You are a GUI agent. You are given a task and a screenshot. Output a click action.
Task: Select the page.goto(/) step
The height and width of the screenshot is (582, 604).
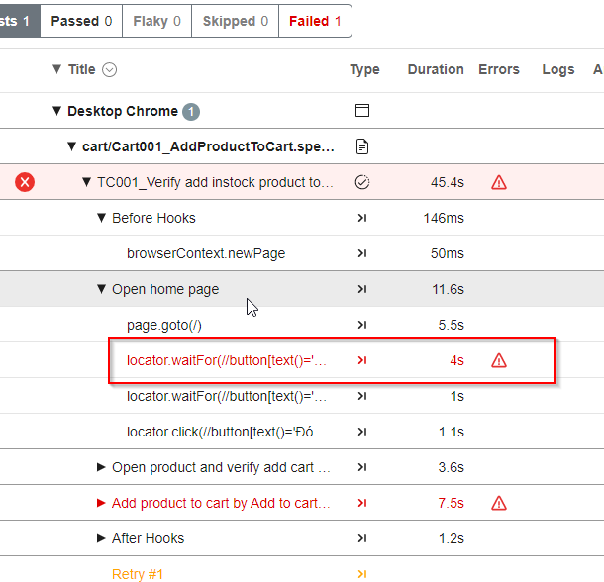click(x=164, y=325)
